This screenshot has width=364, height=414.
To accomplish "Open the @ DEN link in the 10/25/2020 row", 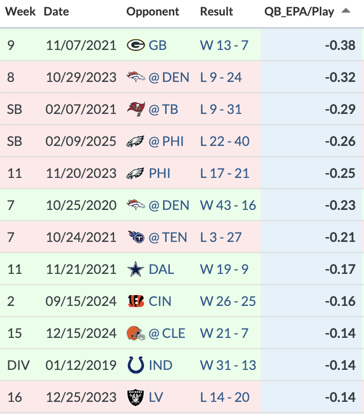I will coord(169,205).
